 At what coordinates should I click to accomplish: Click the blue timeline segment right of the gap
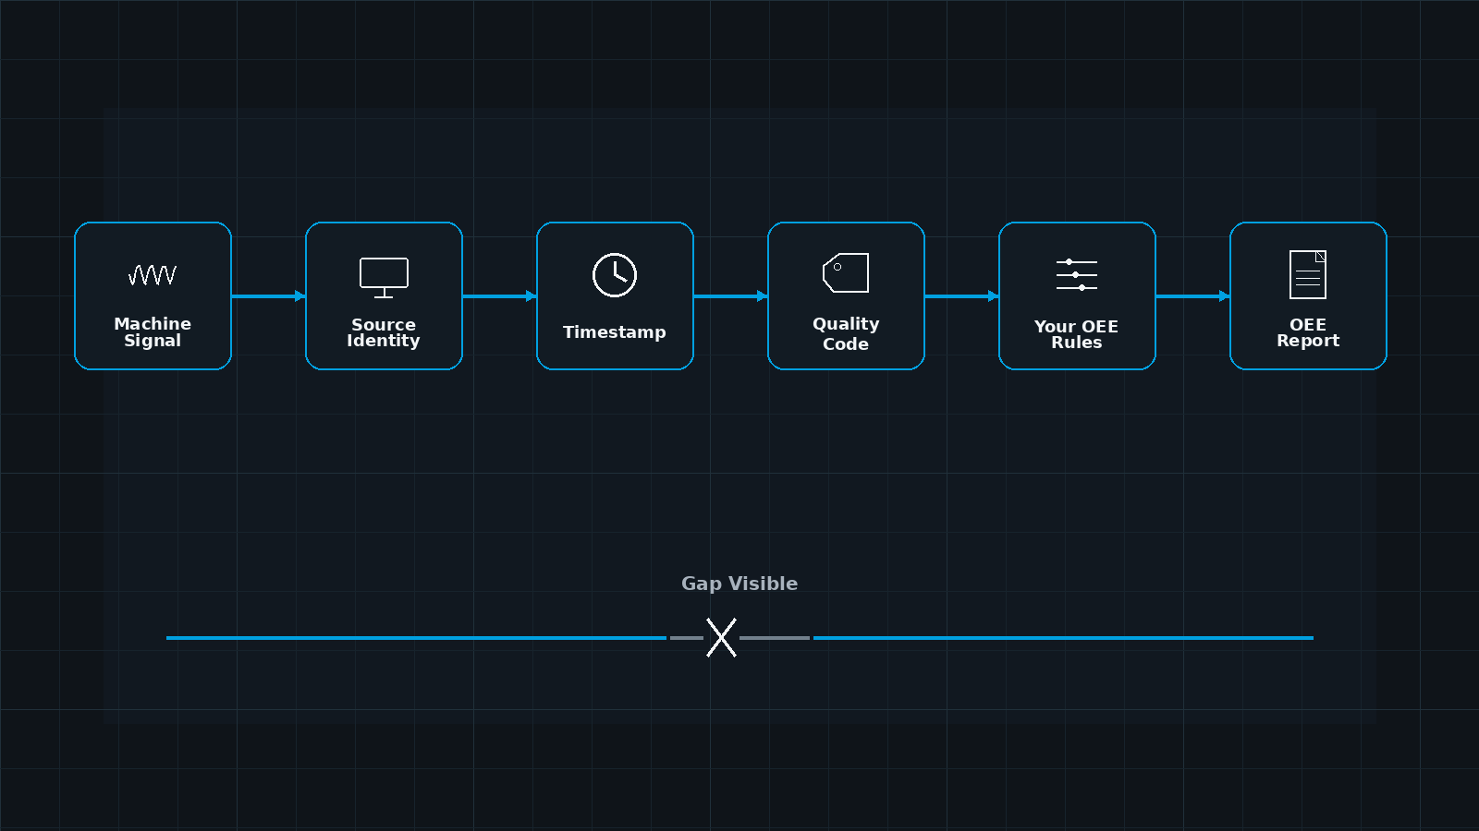point(1063,638)
